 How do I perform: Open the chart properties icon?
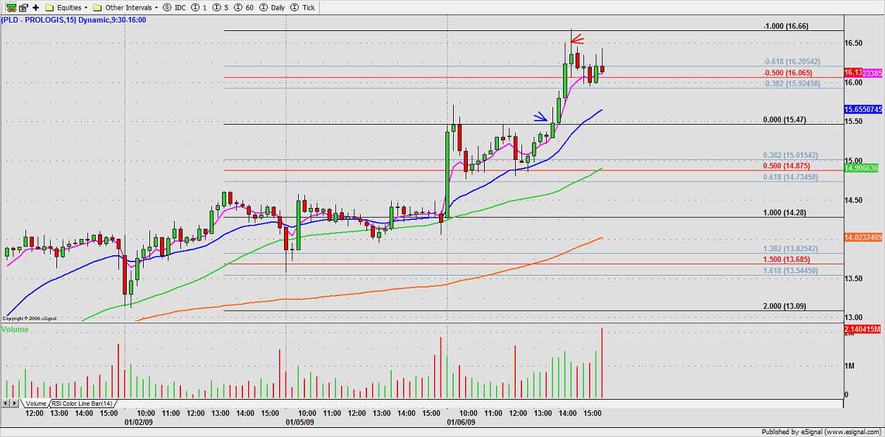23,7
